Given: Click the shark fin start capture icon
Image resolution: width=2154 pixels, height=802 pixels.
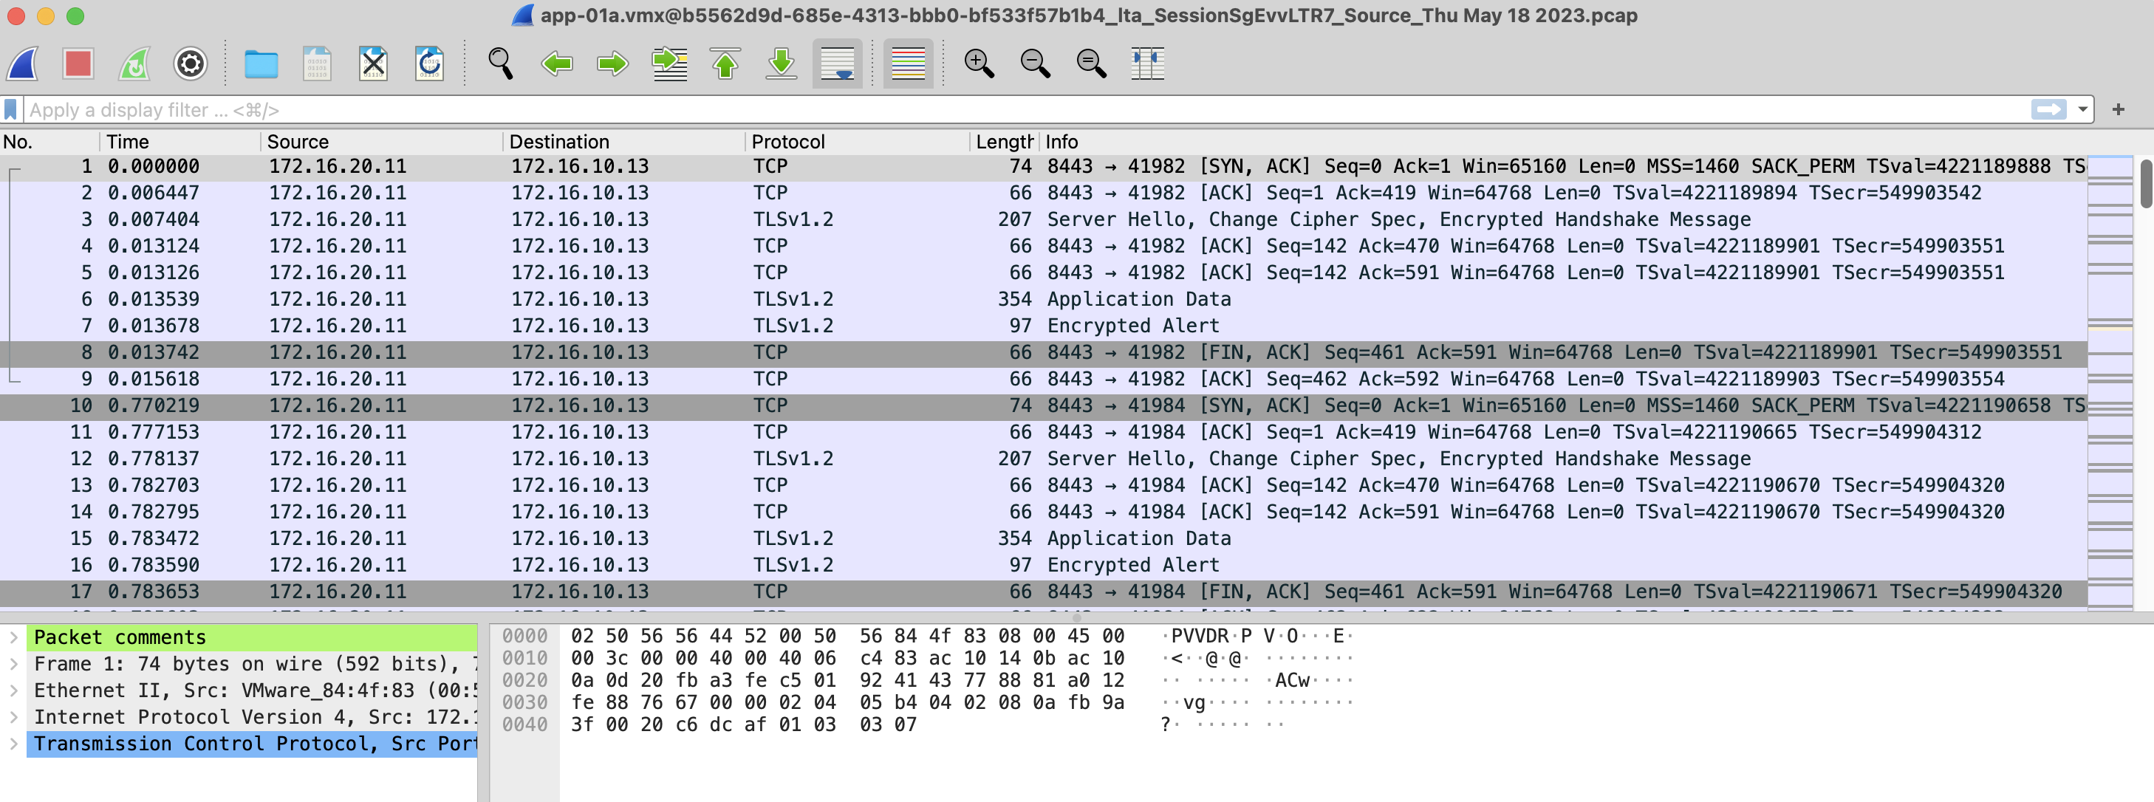Looking at the screenshot, I should (24, 64).
